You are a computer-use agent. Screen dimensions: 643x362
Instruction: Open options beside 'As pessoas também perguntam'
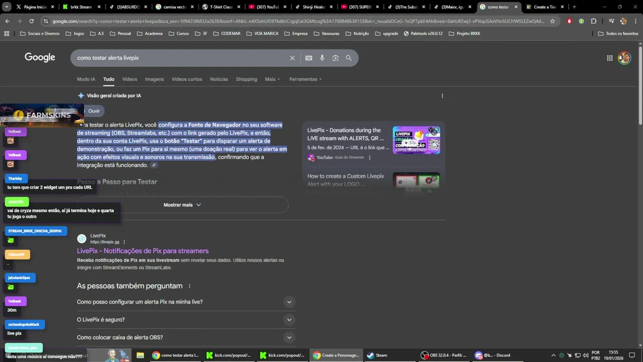(x=189, y=286)
